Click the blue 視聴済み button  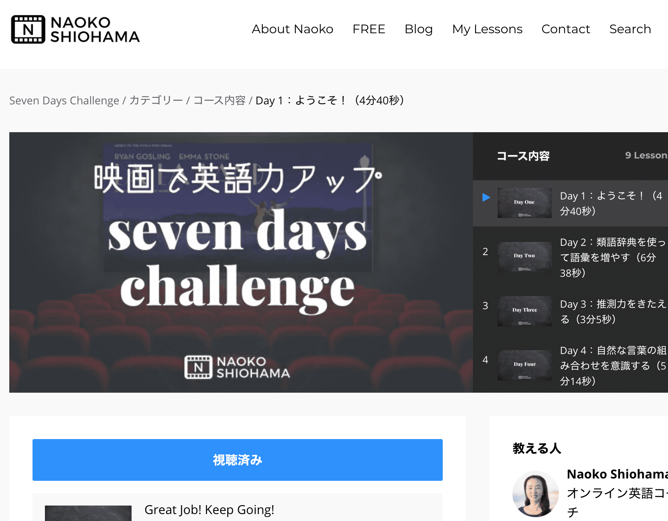[237, 460]
